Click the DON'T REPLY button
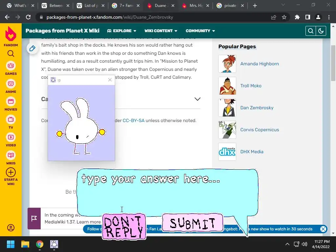This screenshot has width=336, height=252. tap(124, 227)
